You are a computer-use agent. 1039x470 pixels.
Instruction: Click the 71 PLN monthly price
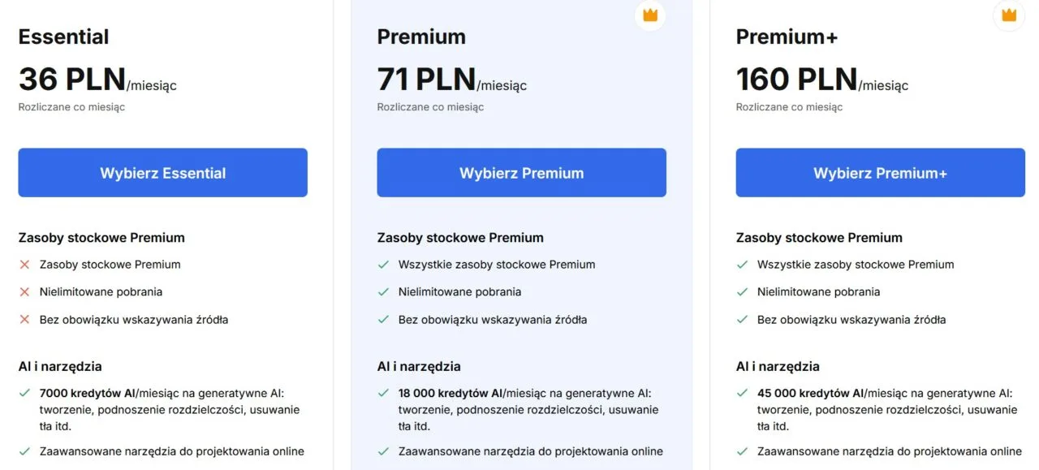(427, 80)
